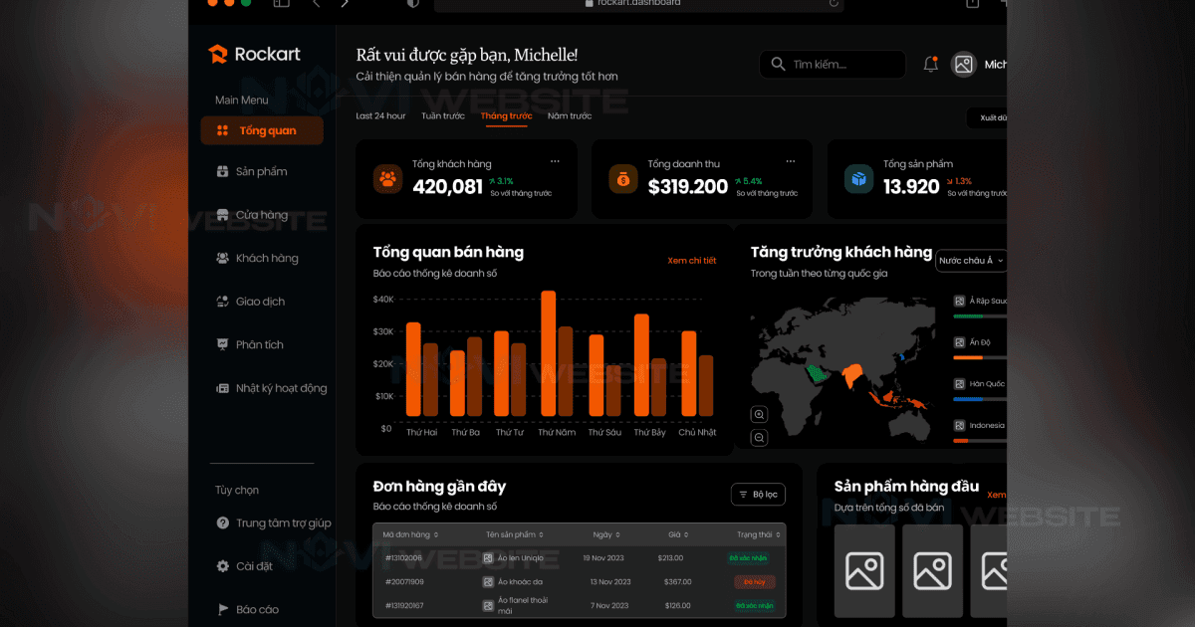Open Cài đặt settings in sidebar
This screenshot has width=1195, height=627.
[x=253, y=566]
